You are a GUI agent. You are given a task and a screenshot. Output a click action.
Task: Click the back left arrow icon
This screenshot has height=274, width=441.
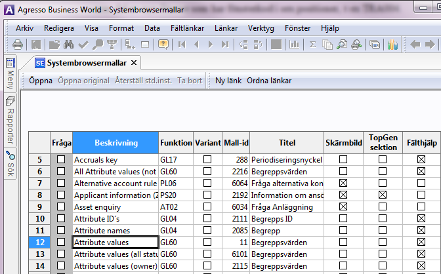[x=415, y=45]
